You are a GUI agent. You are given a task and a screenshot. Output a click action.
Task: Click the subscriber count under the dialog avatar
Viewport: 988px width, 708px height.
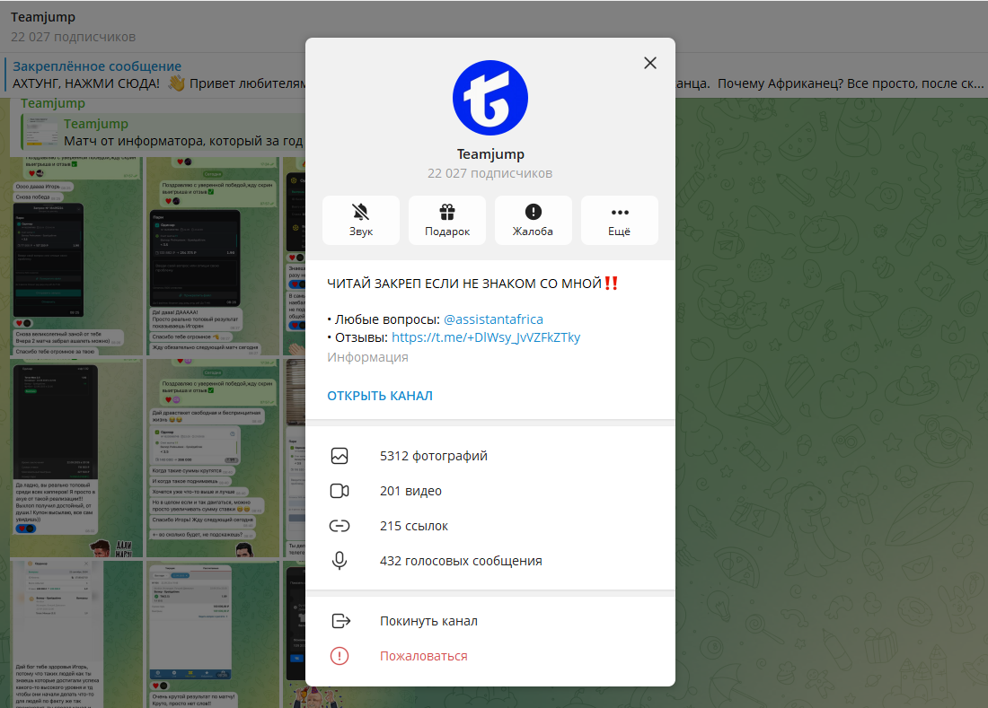[490, 173]
